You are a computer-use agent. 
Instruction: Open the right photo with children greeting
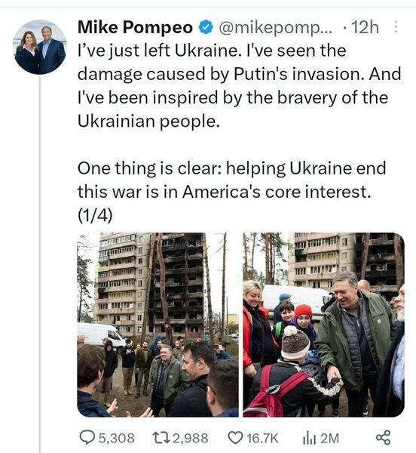(323, 325)
